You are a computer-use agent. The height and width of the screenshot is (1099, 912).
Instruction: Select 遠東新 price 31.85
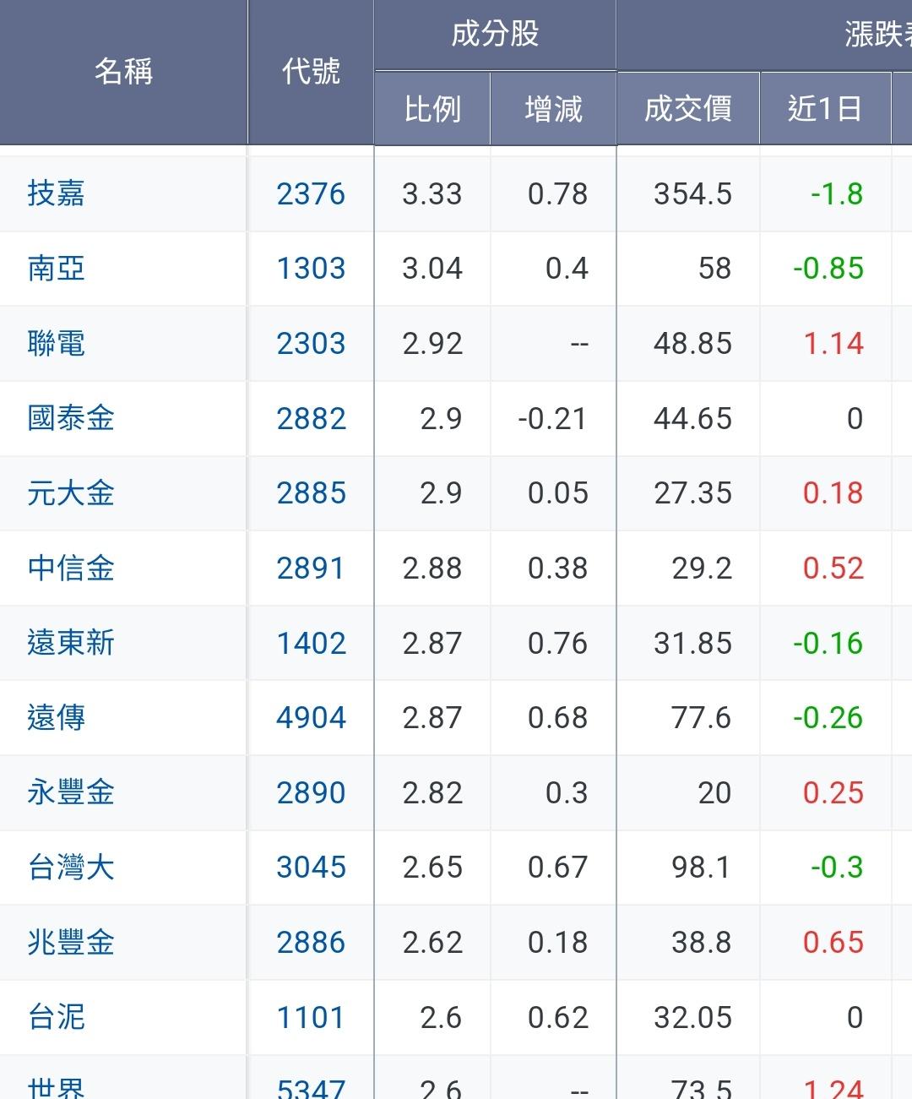point(692,644)
